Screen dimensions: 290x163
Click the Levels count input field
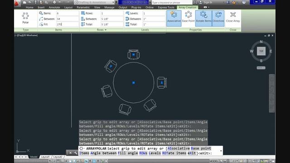coord(154,13)
